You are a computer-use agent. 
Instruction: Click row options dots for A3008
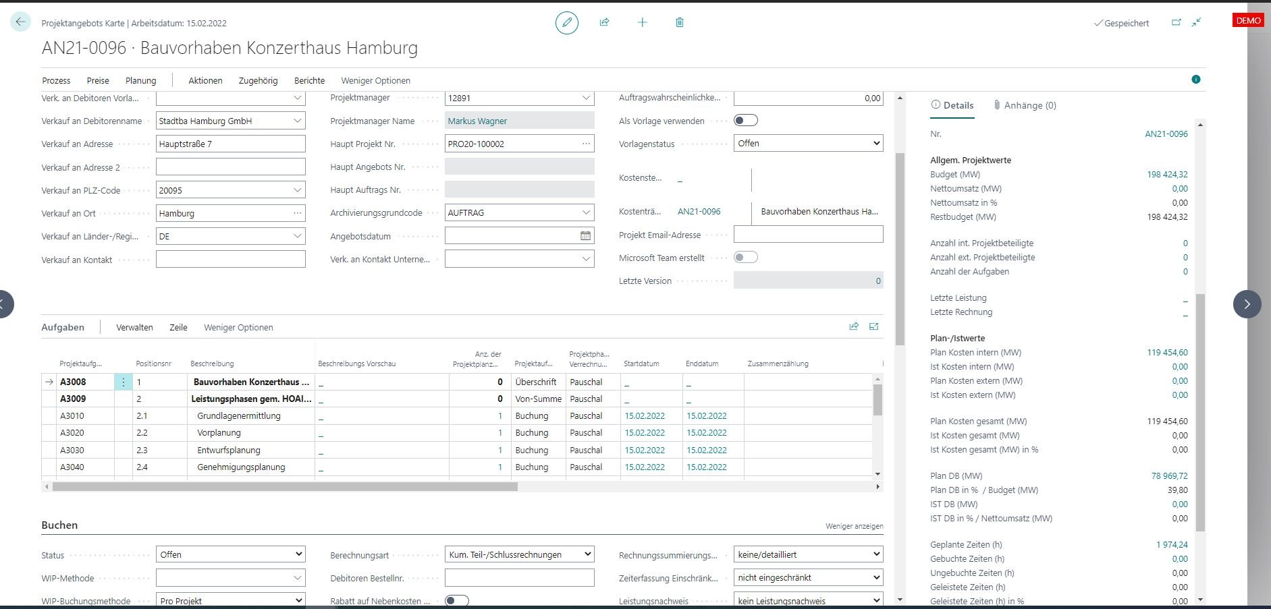click(123, 382)
